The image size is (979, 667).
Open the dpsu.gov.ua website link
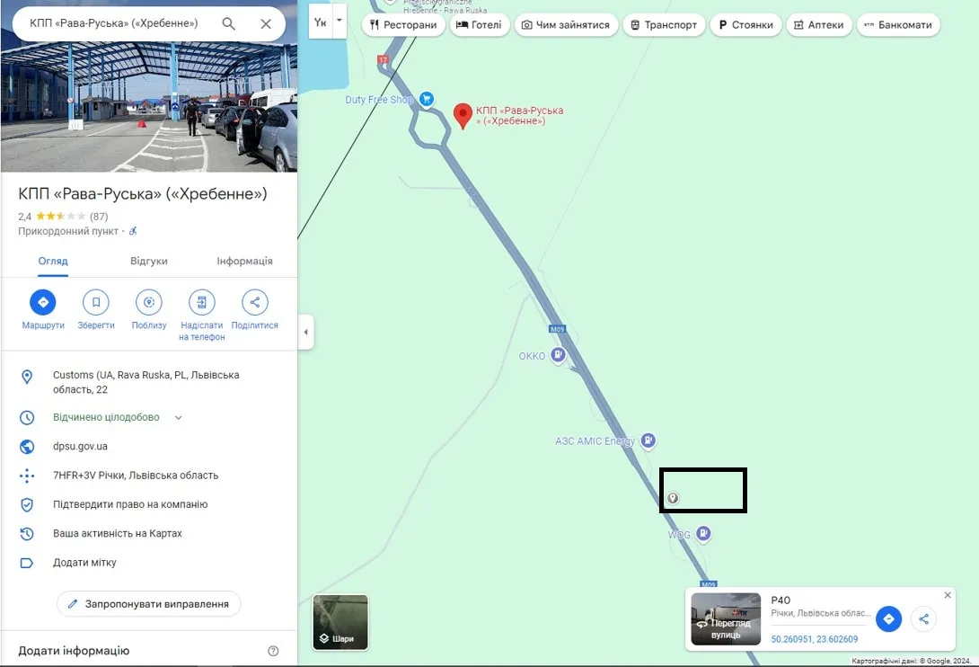pyautogui.click(x=80, y=447)
